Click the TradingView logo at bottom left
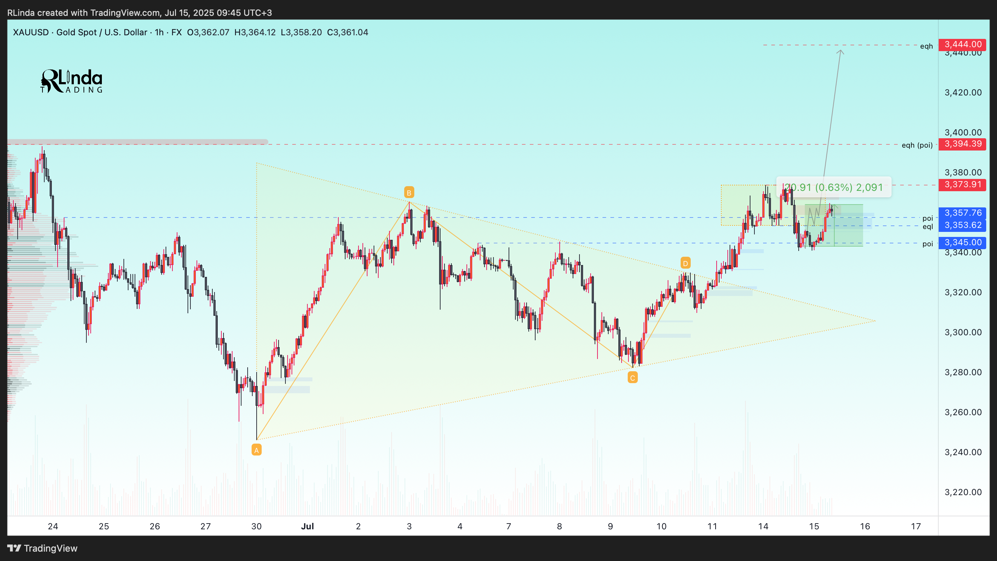The width and height of the screenshot is (997, 561). tap(42, 548)
